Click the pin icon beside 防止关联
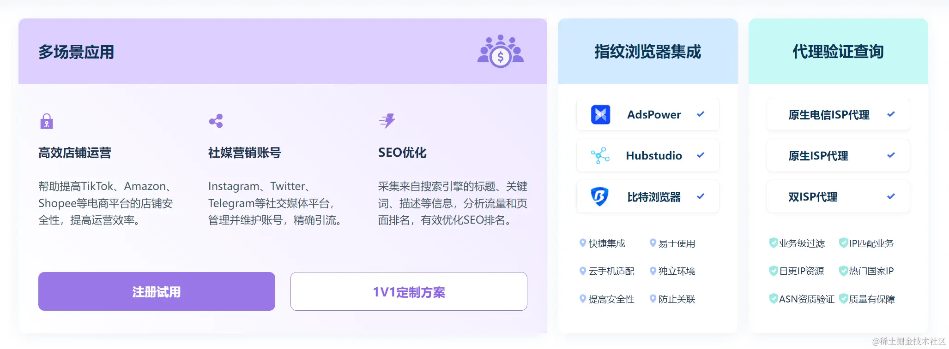The image size is (949, 349). pyautogui.click(x=653, y=299)
